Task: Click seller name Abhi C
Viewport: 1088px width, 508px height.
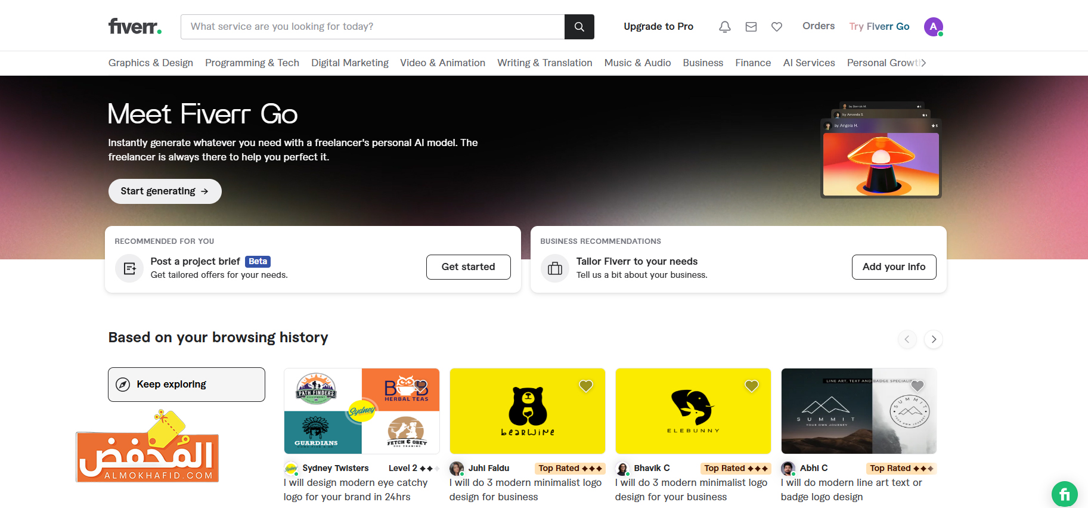Action: 814,469
